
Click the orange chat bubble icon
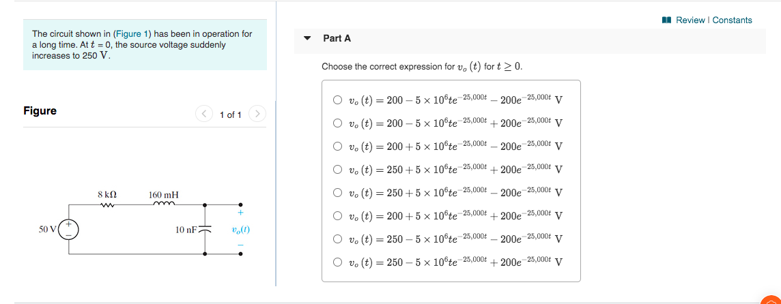click(773, 299)
